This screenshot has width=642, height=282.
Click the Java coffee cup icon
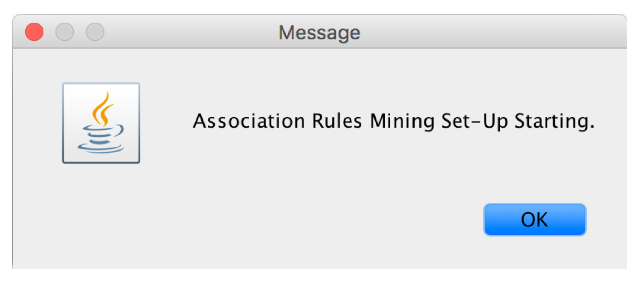101,123
